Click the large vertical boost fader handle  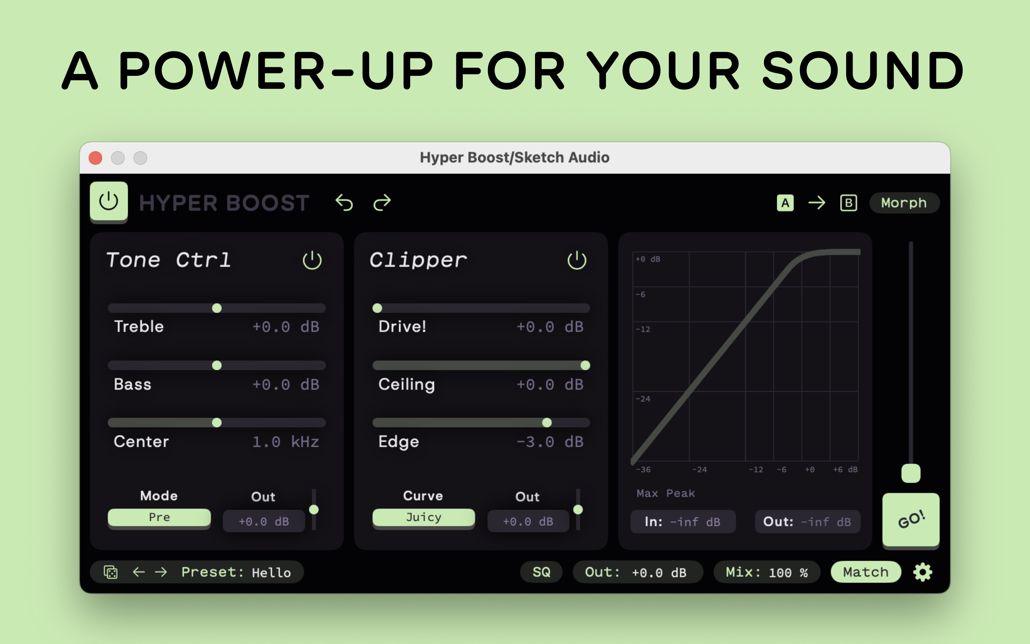[911, 473]
